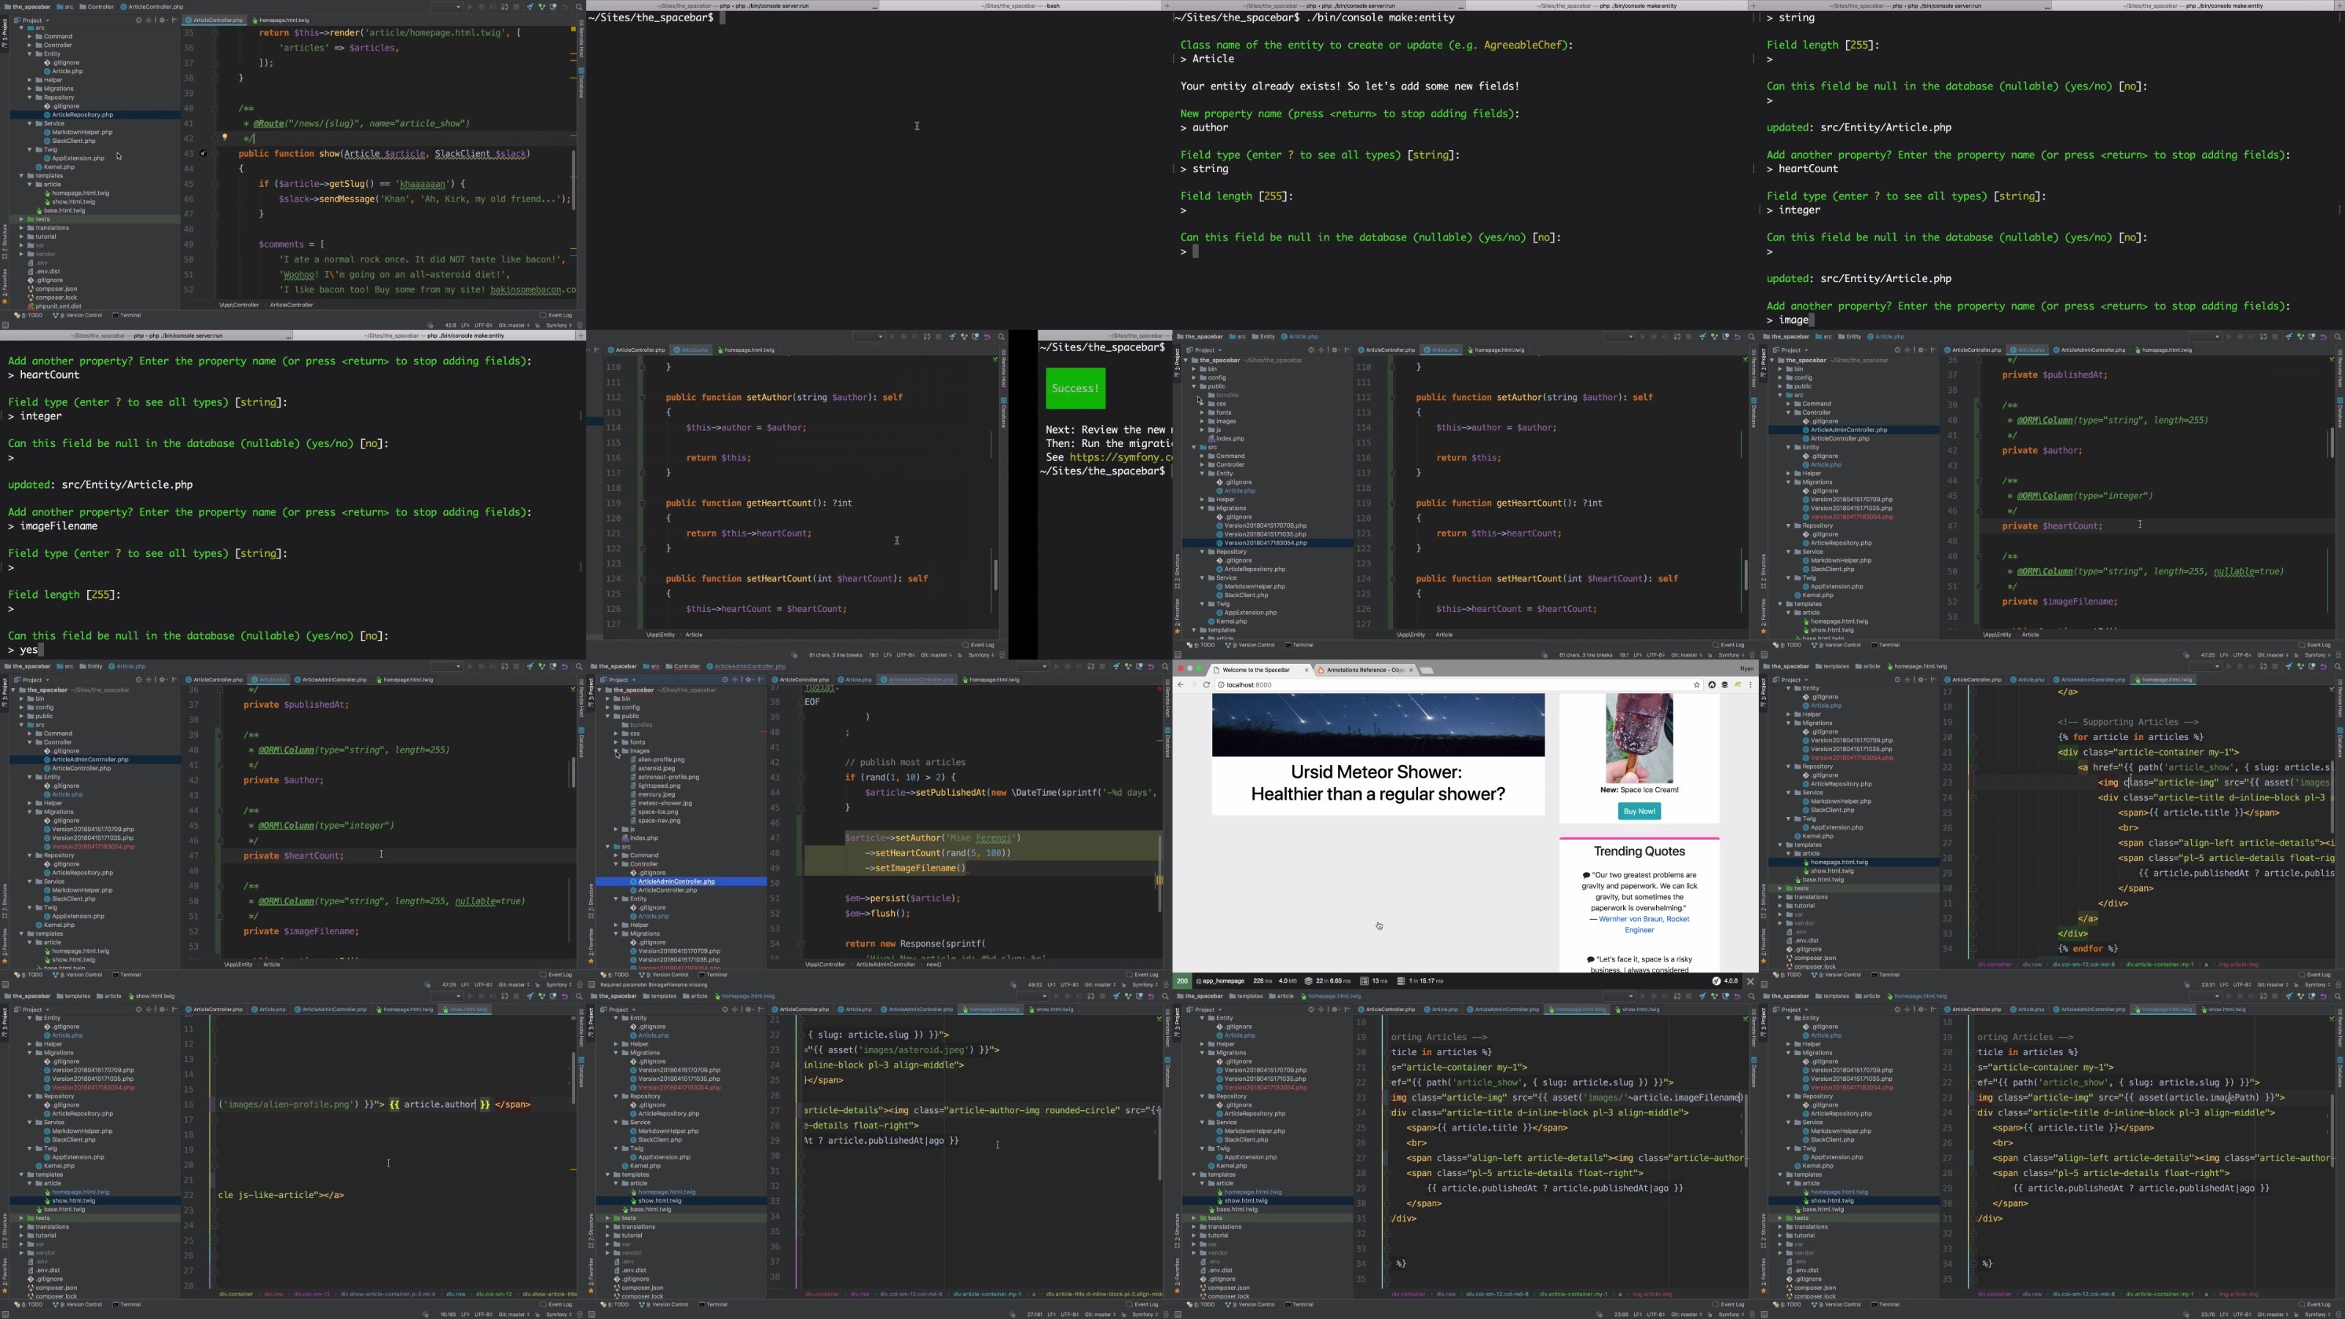The width and height of the screenshot is (2345, 1319).
Task: Click the Symfony logo next to version 4.0.8
Action: click(1716, 981)
